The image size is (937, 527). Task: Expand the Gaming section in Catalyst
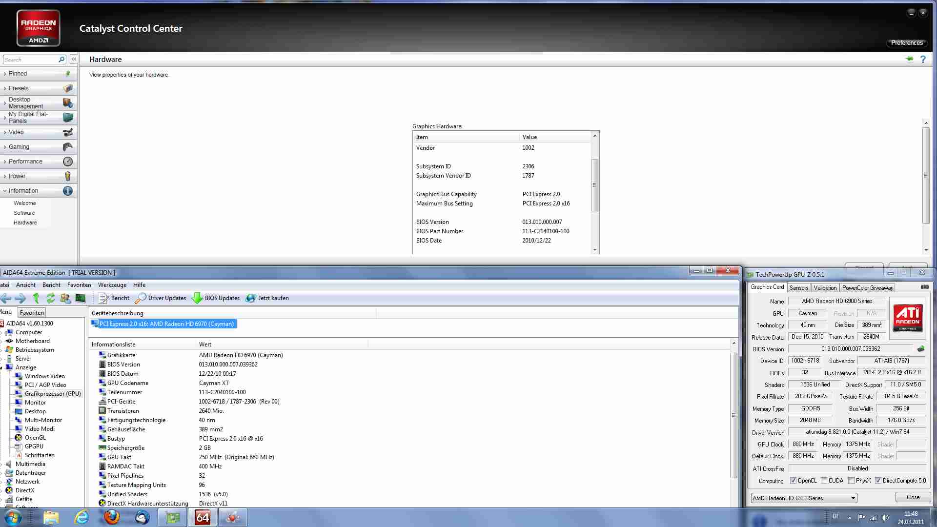coord(39,147)
